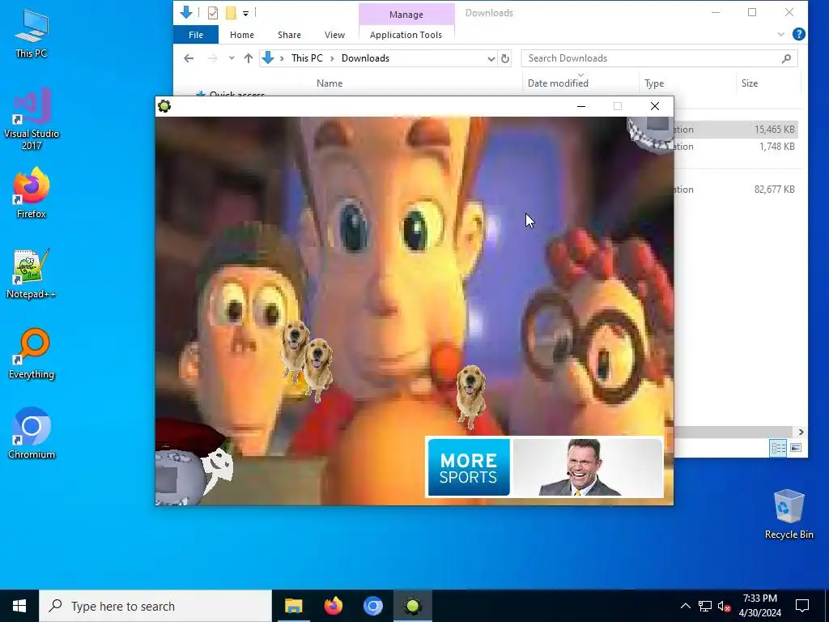Open Explorer Help via blue question mark
Screen dimensions: 829x622
(799, 34)
